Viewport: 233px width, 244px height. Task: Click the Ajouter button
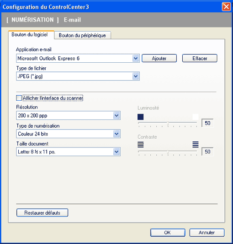point(159,58)
